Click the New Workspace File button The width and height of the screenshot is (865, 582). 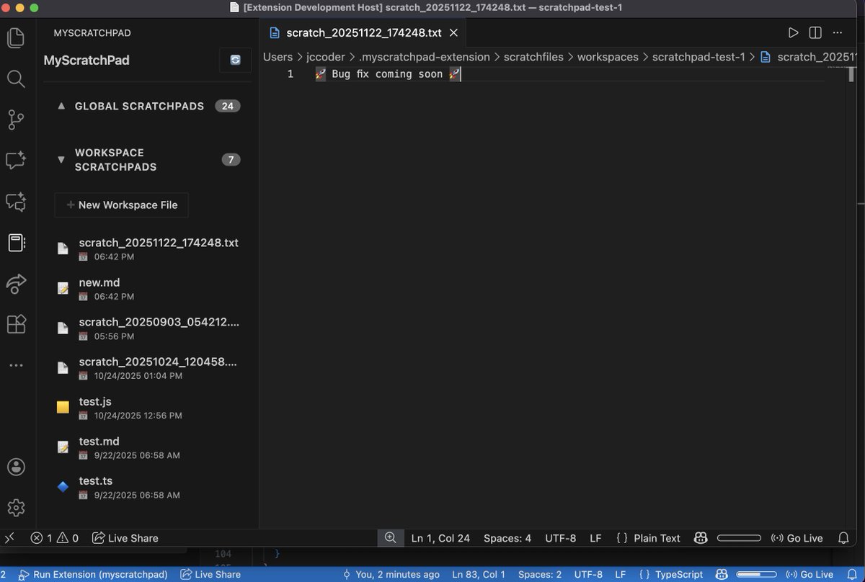(x=121, y=205)
